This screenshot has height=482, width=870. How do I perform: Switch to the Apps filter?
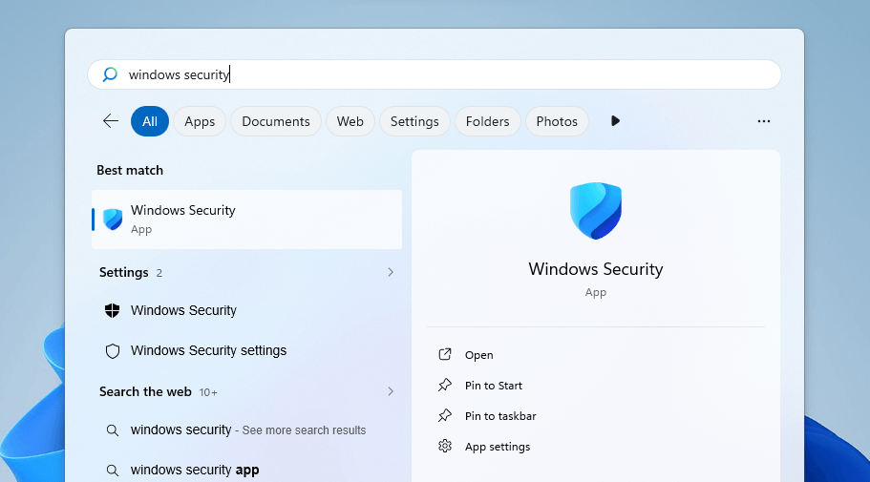coord(200,121)
